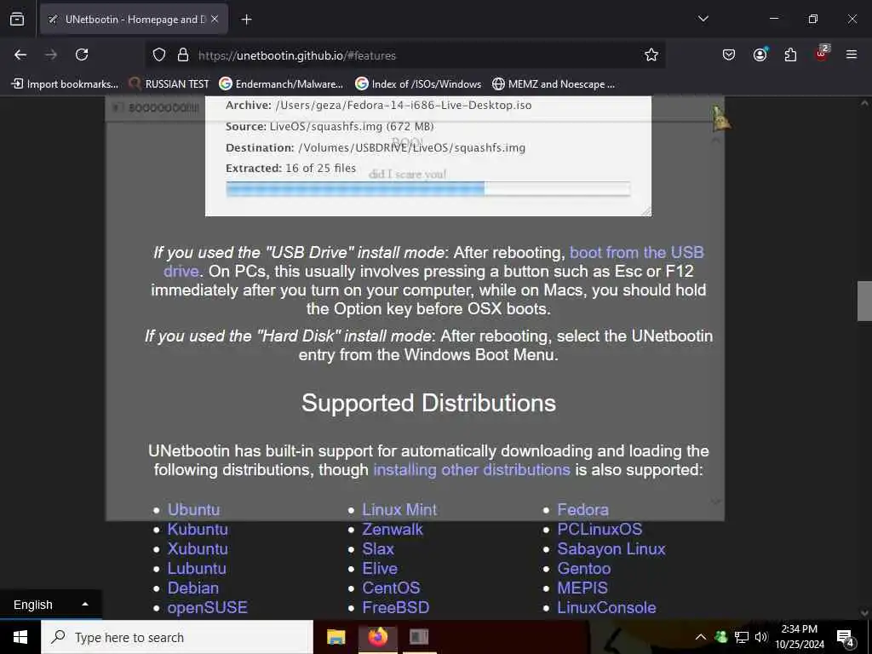Open Index of /ISOs/Windows bookmark
Screen dimensions: 872x654
417,84
